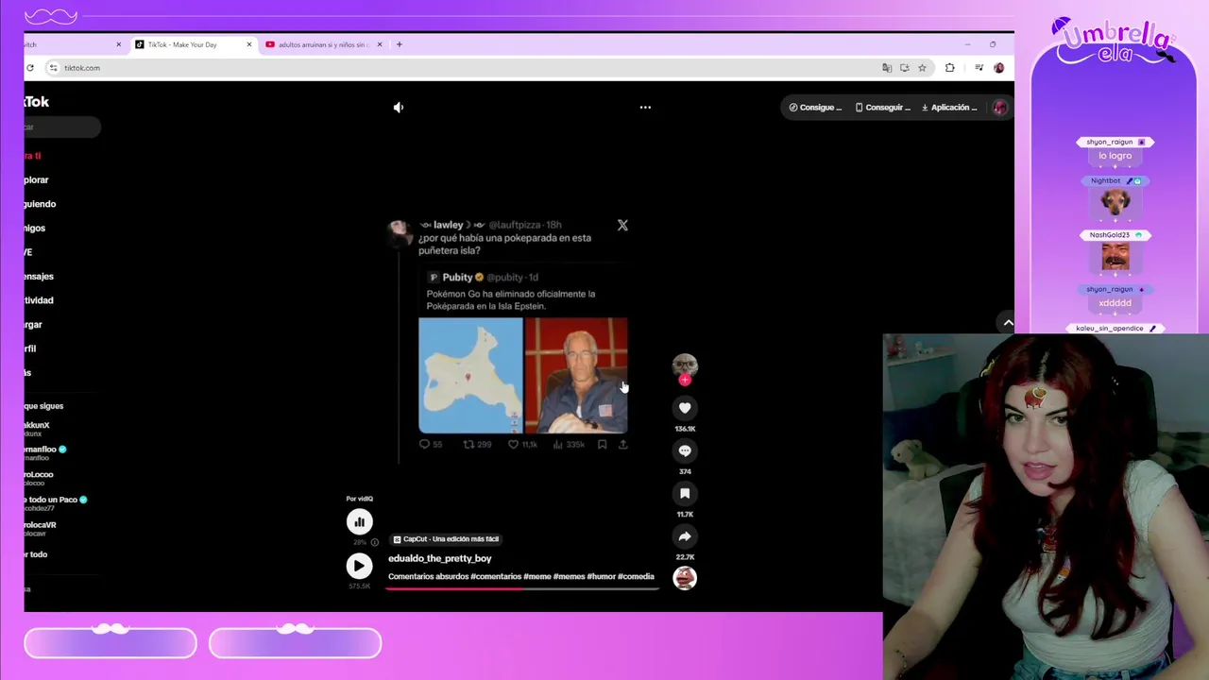Mute the TikTok video with speaker icon
This screenshot has height=680, width=1209.
tap(399, 108)
